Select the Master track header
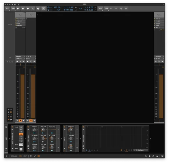This screenshot has height=163, width=169. (x=159, y=15)
